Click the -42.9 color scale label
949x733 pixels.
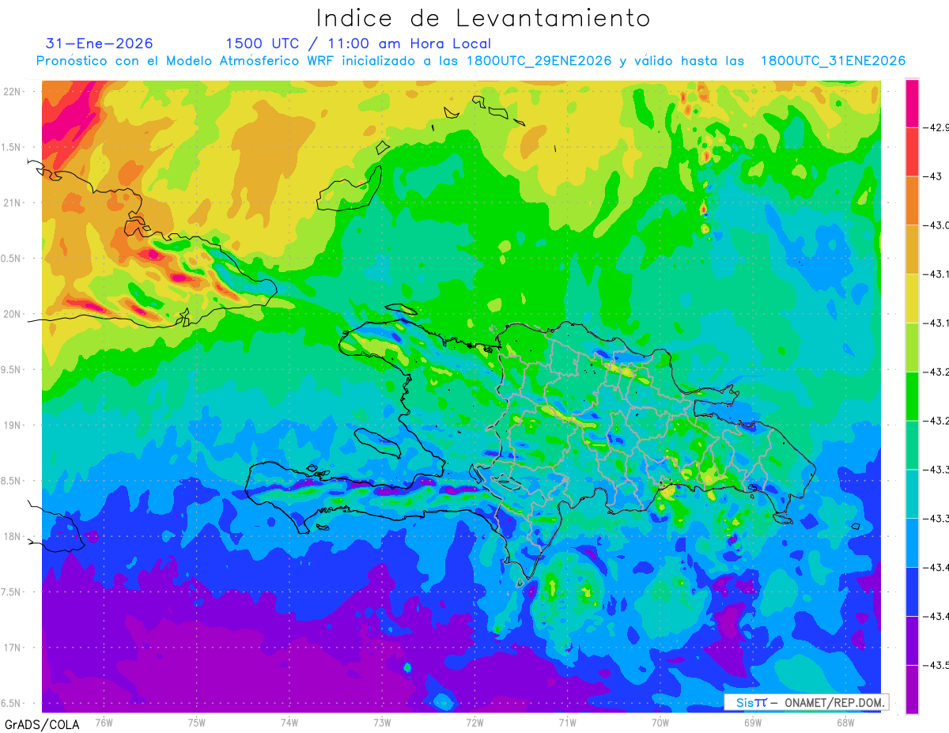937,127
